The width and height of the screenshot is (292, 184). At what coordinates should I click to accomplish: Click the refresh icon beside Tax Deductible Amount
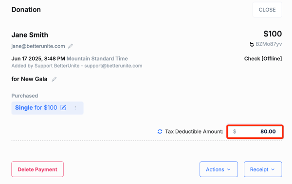point(160,132)
